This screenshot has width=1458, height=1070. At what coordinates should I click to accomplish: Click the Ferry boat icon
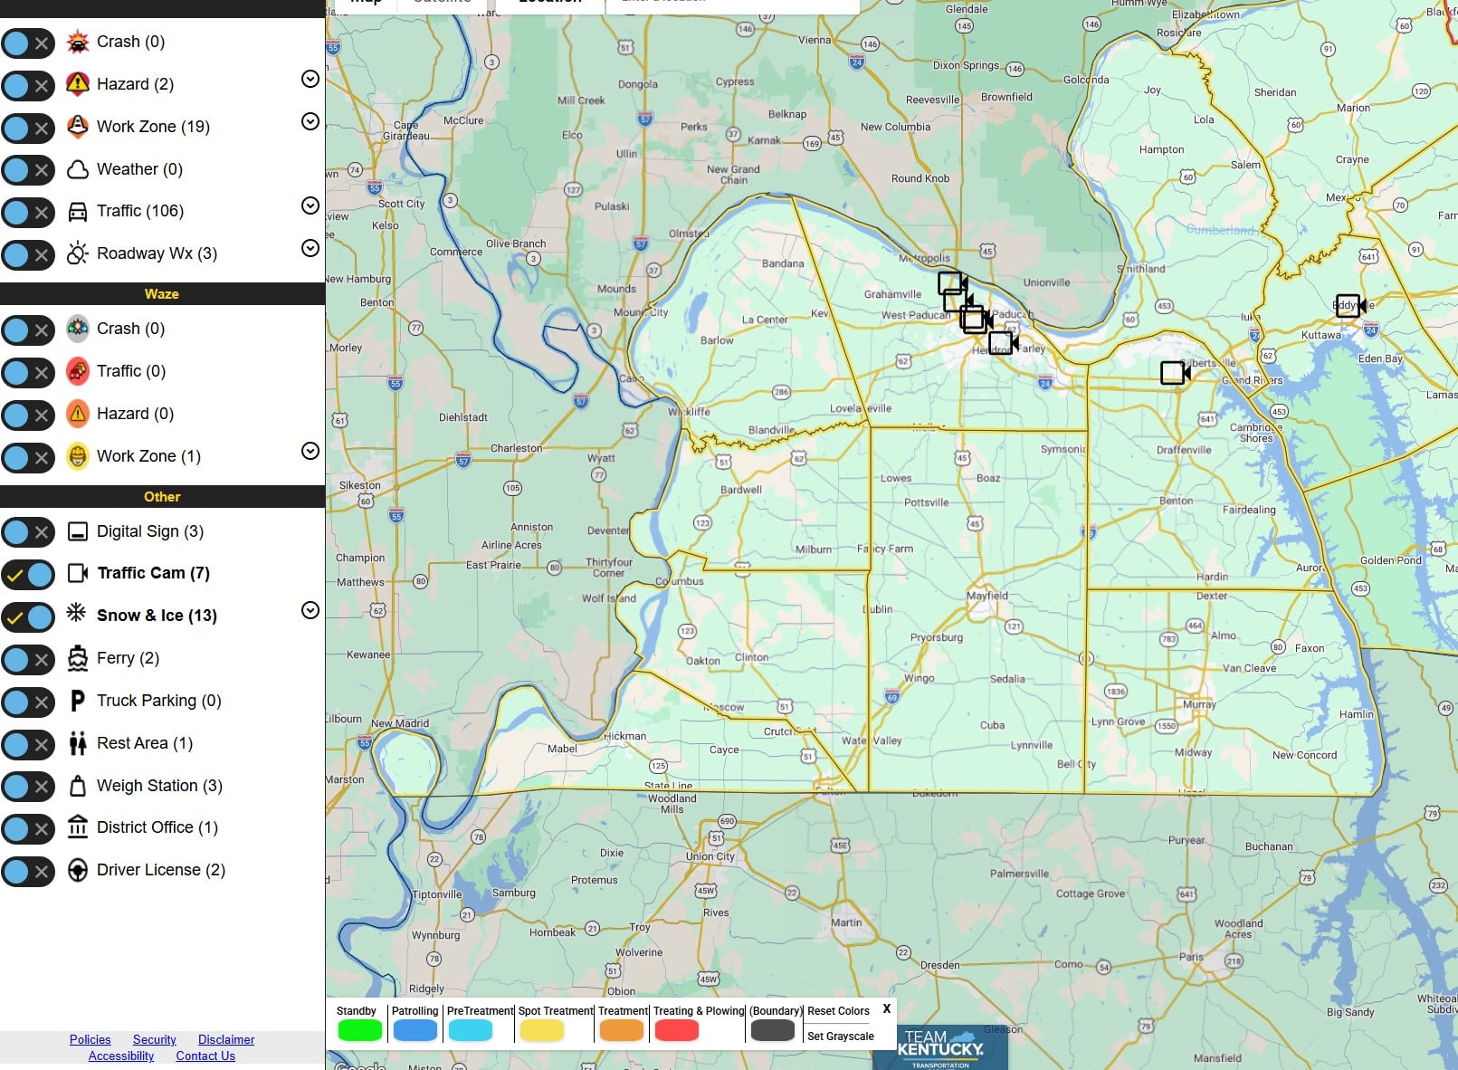78,658
